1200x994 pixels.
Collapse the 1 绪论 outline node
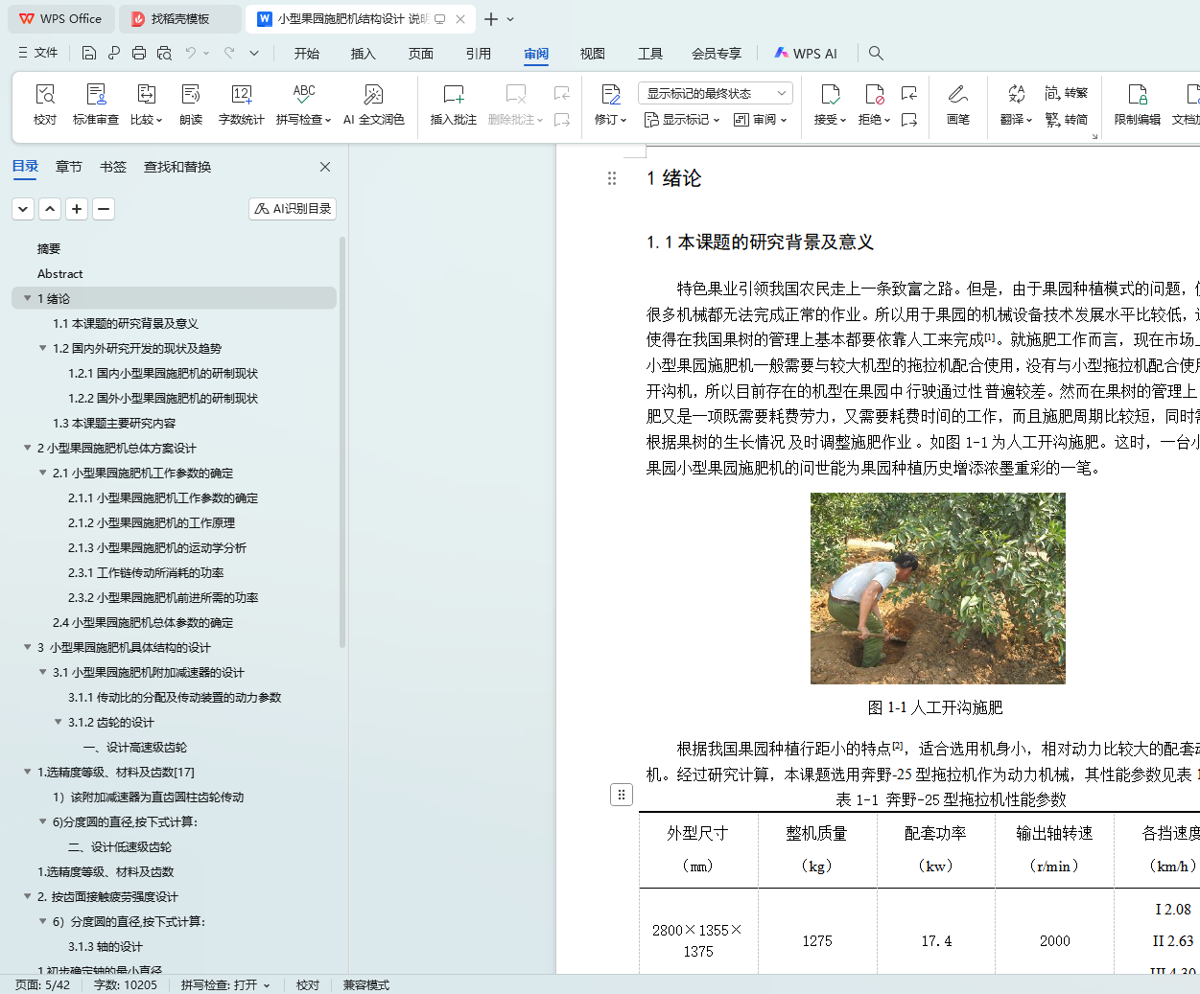pyautogui.click(x=28, y=298)
